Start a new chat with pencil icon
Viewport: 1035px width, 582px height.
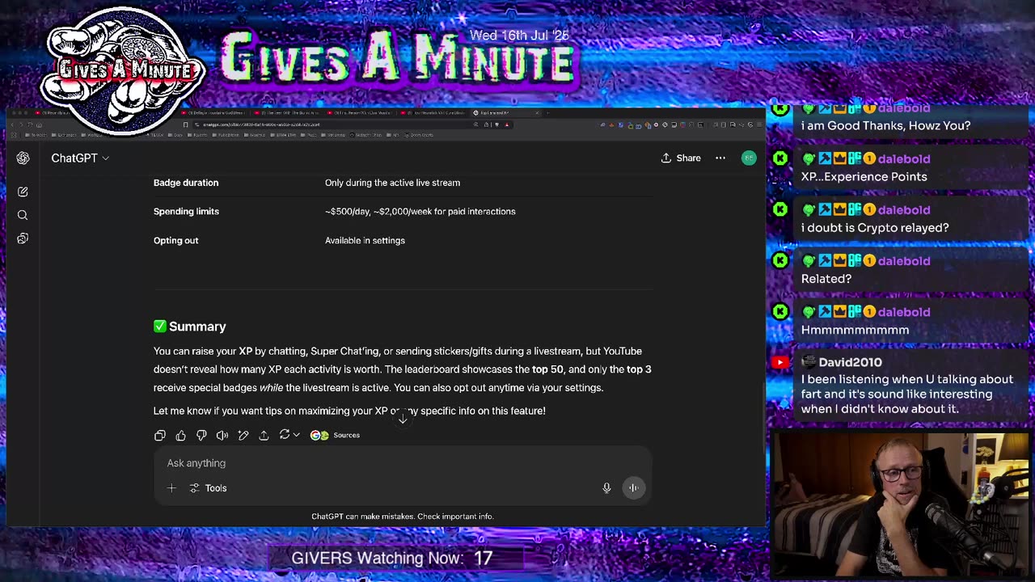click(x=23, y=192)
